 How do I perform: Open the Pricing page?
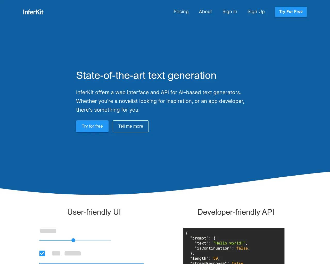pyautogui.click(x=181, y=12)
